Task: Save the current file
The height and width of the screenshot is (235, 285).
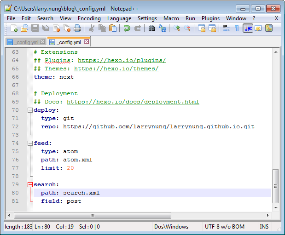Action: pyautogui.click(x=35, y=28)
